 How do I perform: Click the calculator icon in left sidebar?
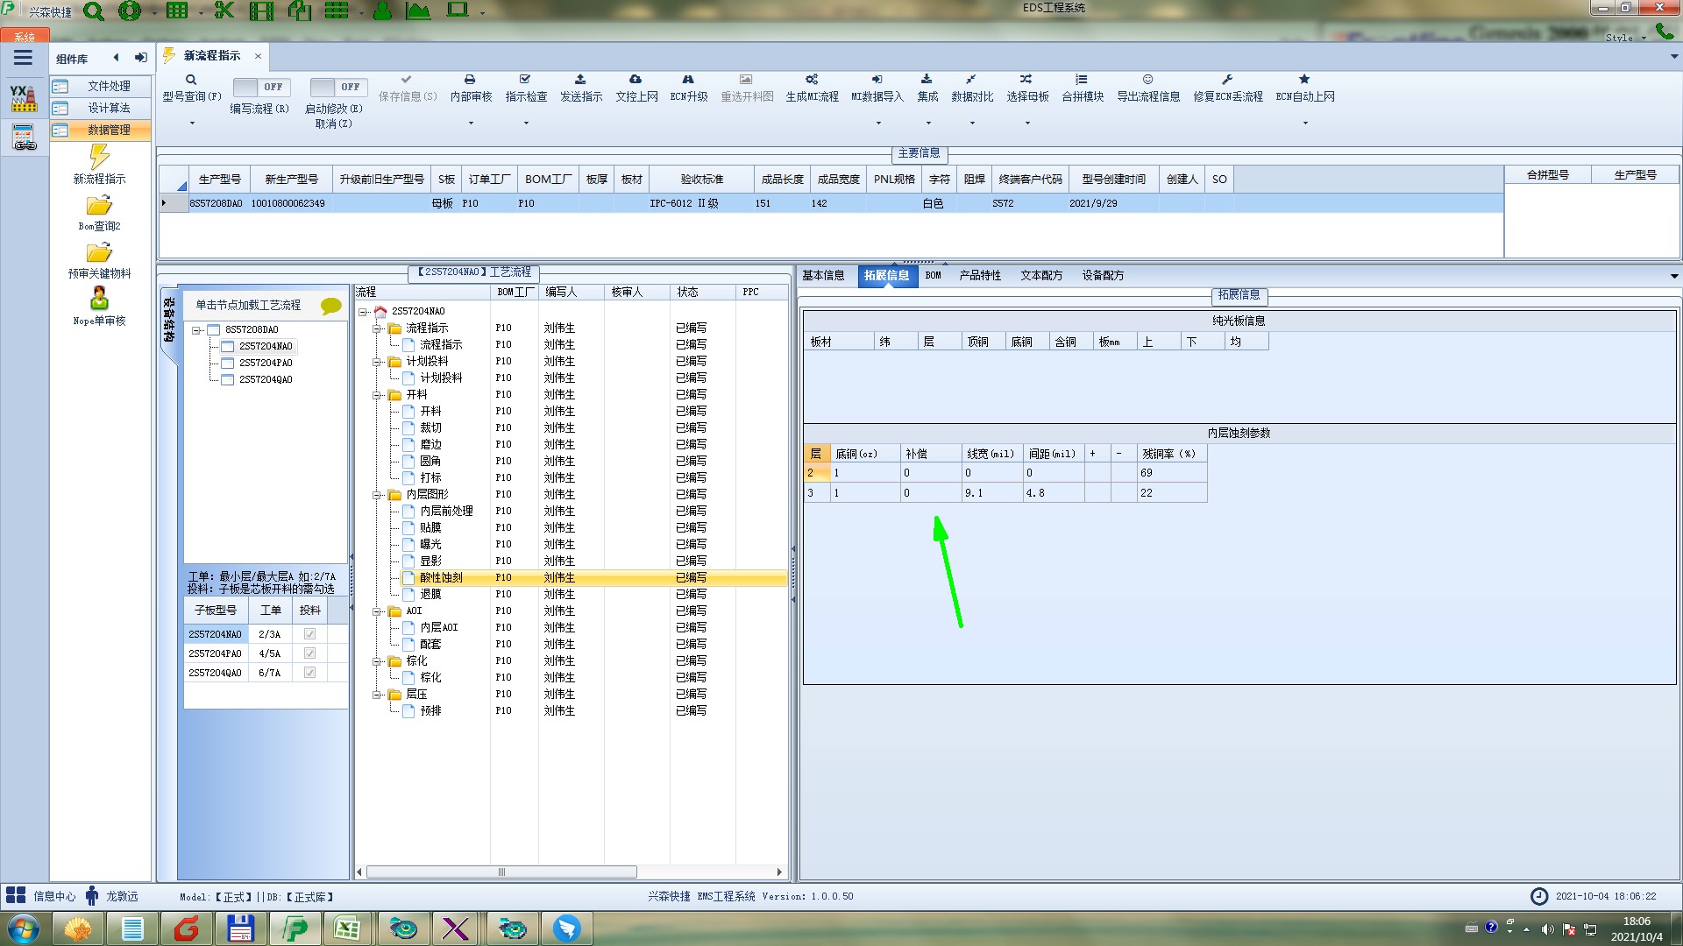point(24,138)
